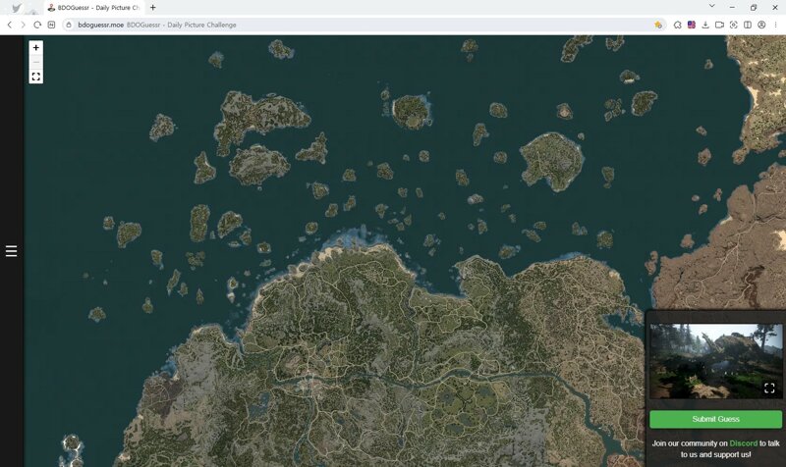Go back in browser history
Screen dimensions: 786x467
(10, 25)
